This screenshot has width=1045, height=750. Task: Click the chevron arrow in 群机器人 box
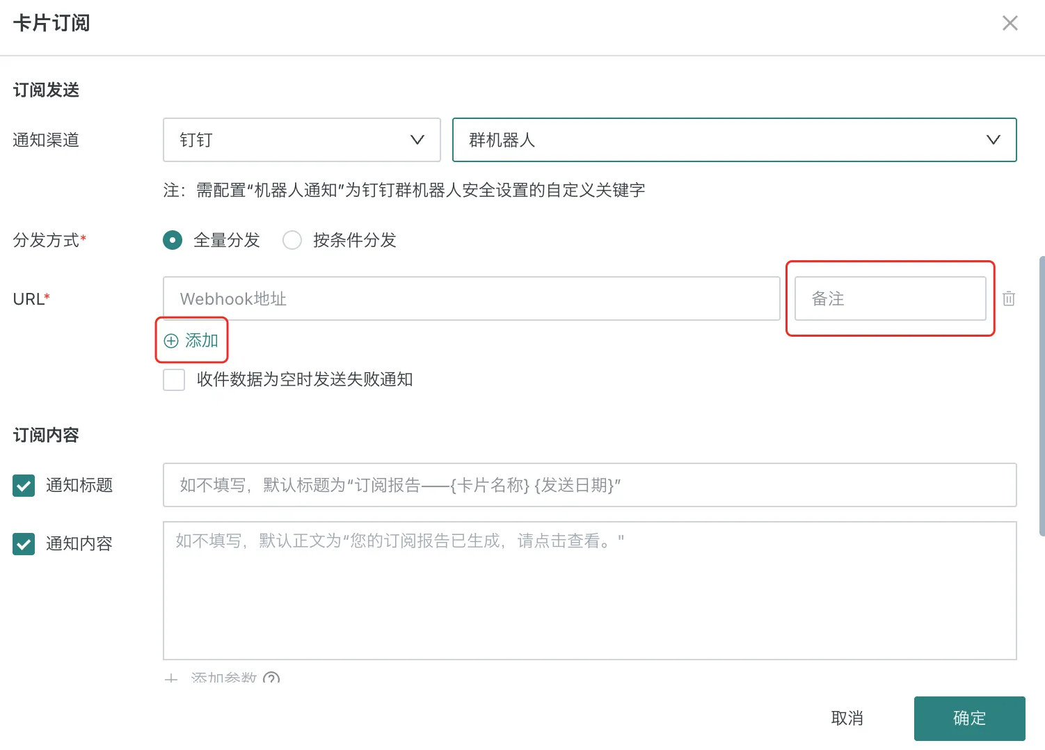[x=993, y=140]
